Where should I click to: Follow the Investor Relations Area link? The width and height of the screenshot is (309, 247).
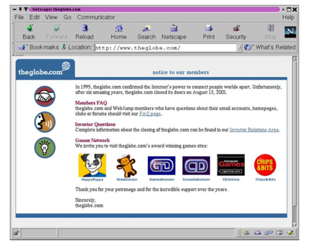click(254, 130)
